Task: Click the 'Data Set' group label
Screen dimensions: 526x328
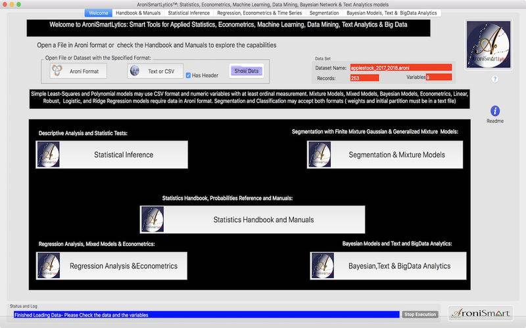Action: click(x=323, y=58)
